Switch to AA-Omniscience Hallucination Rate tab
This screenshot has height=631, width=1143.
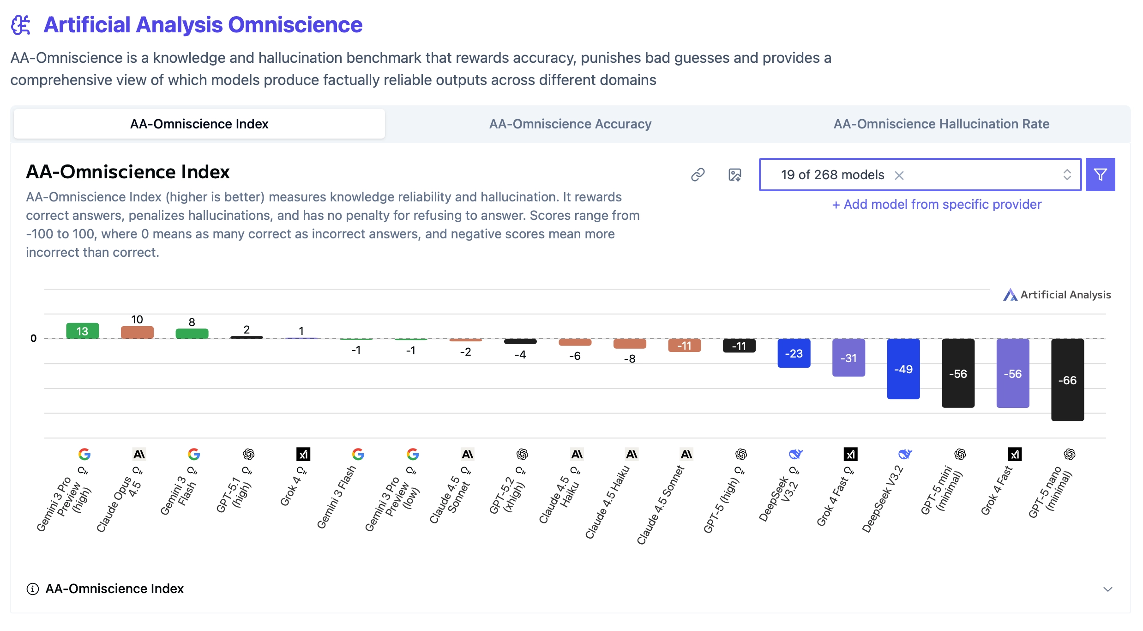pos(941,124)
